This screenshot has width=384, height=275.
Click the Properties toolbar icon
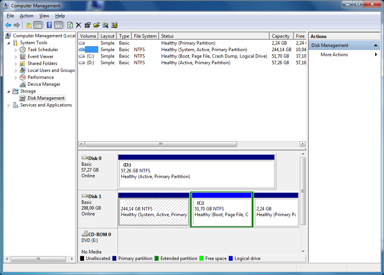pyautogui.click(x=88, y=25)
